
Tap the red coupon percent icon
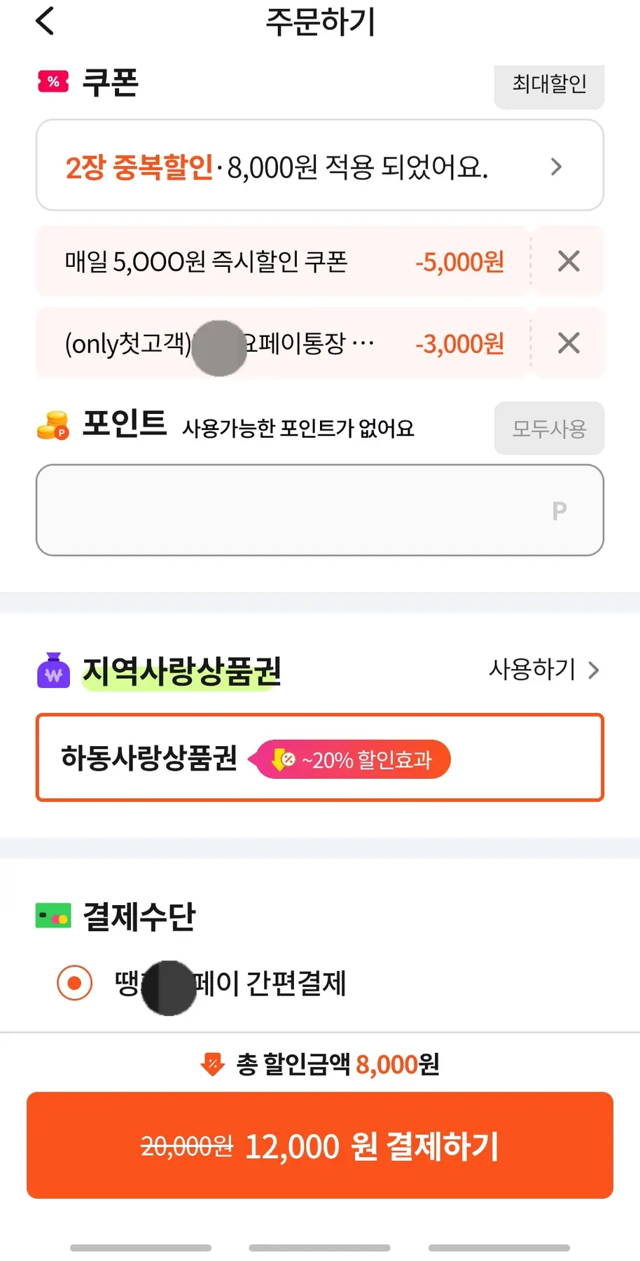coord(53,82)
